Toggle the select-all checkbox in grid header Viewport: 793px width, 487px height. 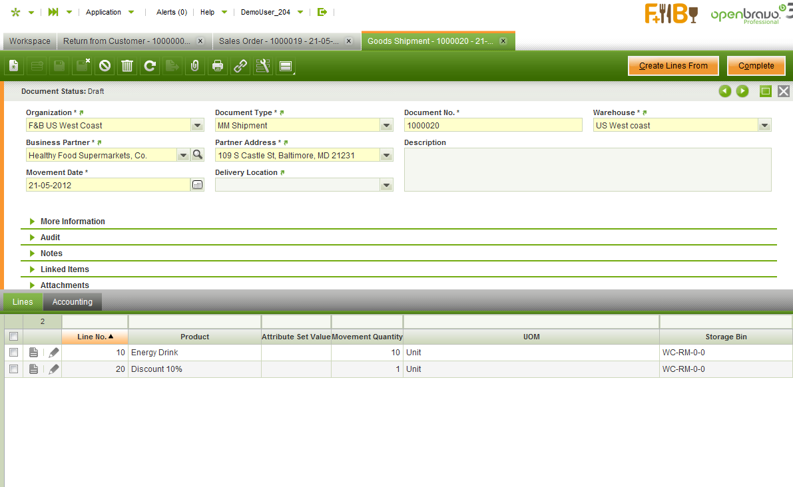pos(13,337)
